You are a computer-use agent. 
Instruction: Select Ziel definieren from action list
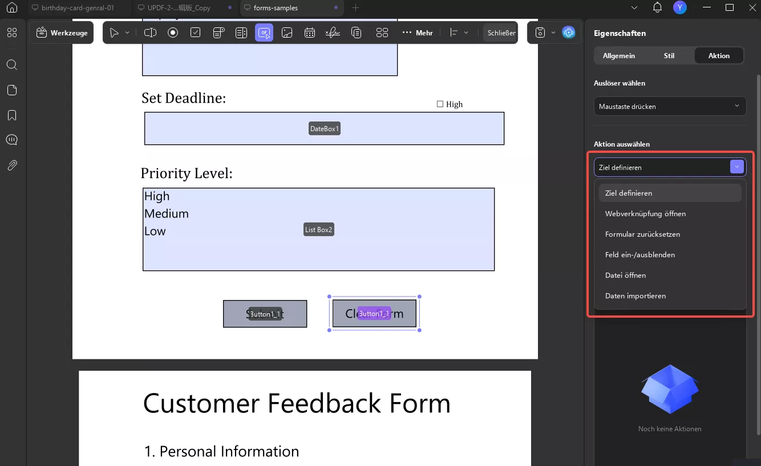point(670,193)
